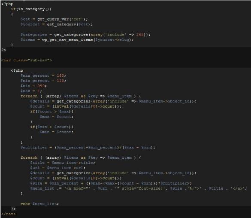Click the closing </nav> tag
The height and width of the screenshot is (218, 251).
pos(9,214)
